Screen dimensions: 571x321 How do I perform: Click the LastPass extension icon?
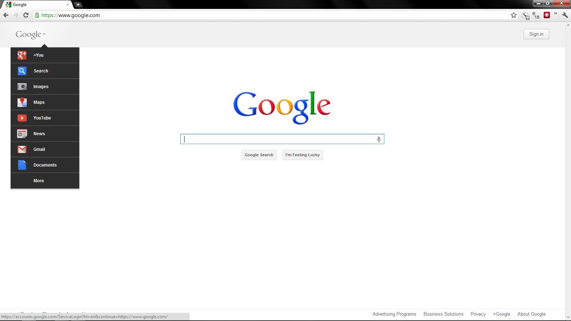[x=546, y=15]
